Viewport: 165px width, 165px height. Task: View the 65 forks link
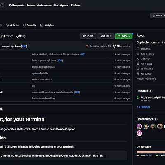point(146,74)
